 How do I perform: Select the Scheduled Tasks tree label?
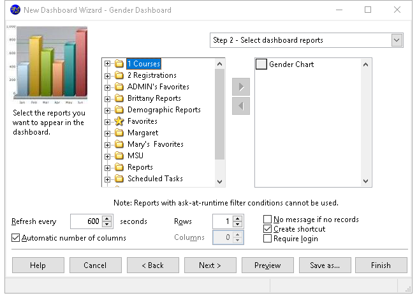coord(156,179)
